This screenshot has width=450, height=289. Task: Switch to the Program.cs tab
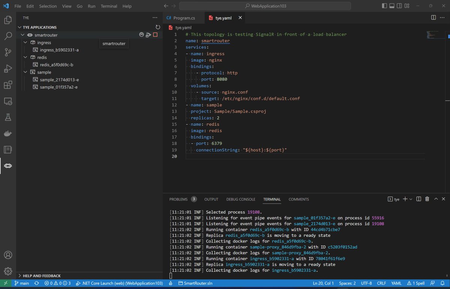[x=184, y=18]
